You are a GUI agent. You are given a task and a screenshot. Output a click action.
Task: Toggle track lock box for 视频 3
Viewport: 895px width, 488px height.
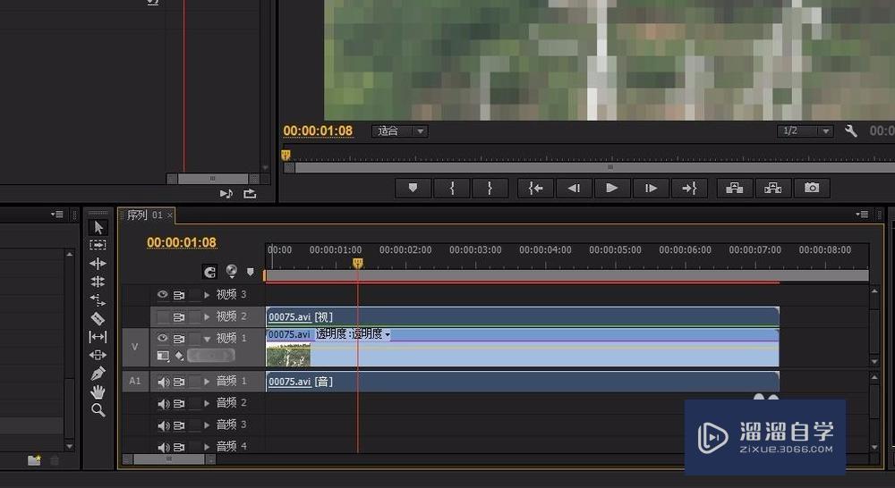[196, 295]
